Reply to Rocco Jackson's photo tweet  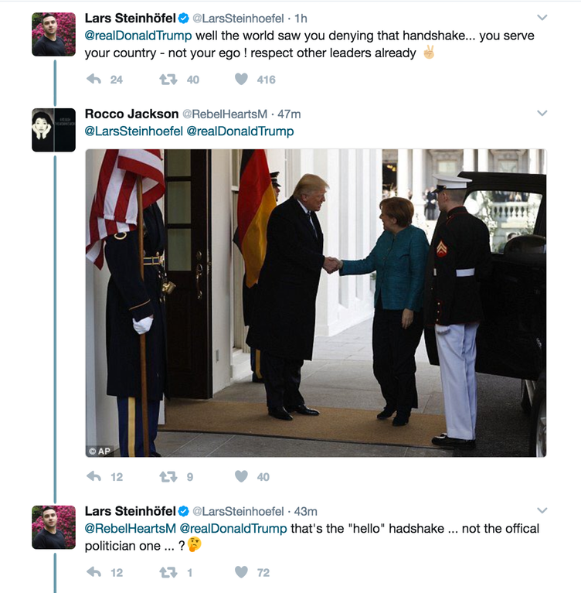click(93, 476)
